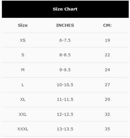Select the L size cell
The height and width of the screenshot is (138, 130).
click(23, 85)
